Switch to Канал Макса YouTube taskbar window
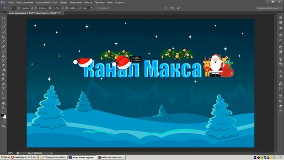 24,157
